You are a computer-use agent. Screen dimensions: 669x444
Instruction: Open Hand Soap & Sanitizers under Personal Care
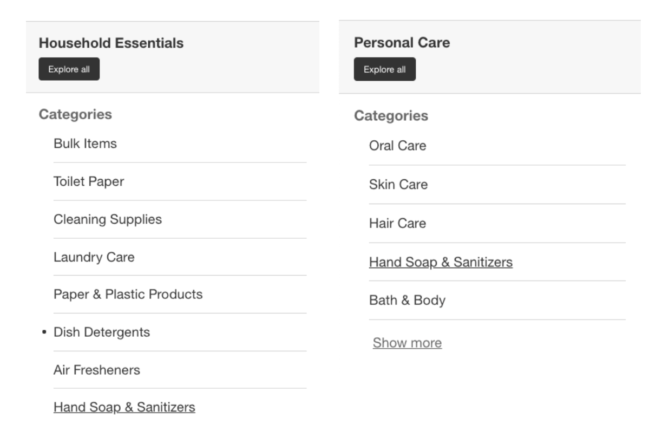click(441, 262)
